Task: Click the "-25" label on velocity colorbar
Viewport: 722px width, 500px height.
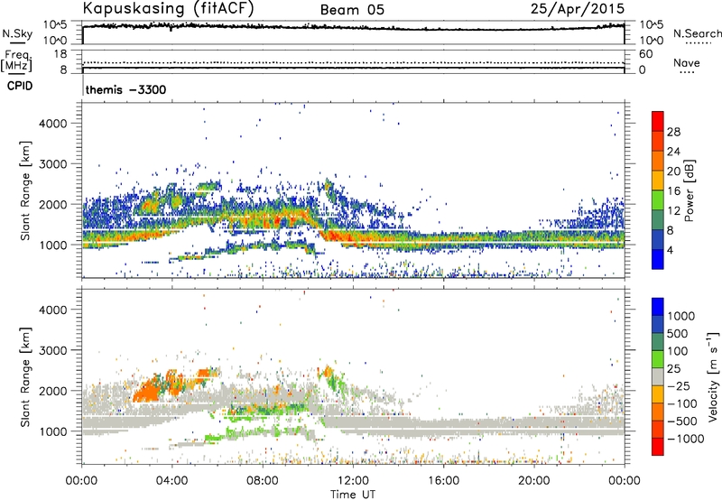Action: (x=680, y=386)
